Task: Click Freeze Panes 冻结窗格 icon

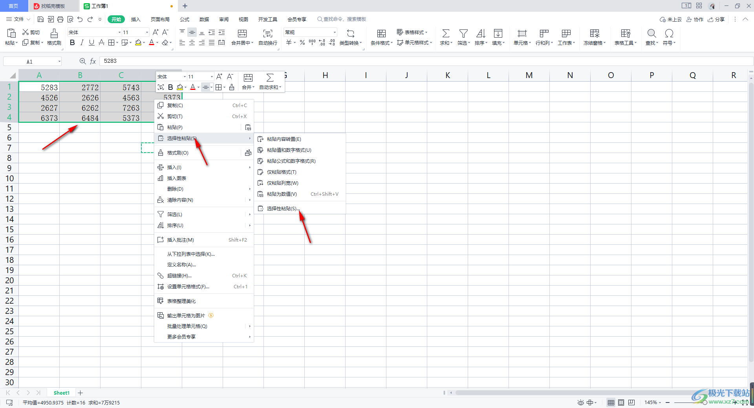Action: coord(595,33)
